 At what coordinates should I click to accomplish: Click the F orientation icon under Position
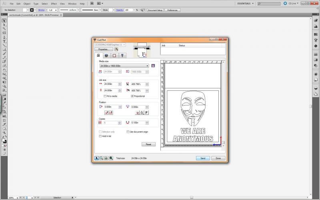pyautogui.click(x=146, y=113)
